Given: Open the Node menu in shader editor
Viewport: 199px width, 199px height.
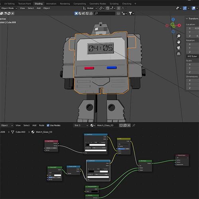Looking at the screenshot, I should [x=41, y=125].
